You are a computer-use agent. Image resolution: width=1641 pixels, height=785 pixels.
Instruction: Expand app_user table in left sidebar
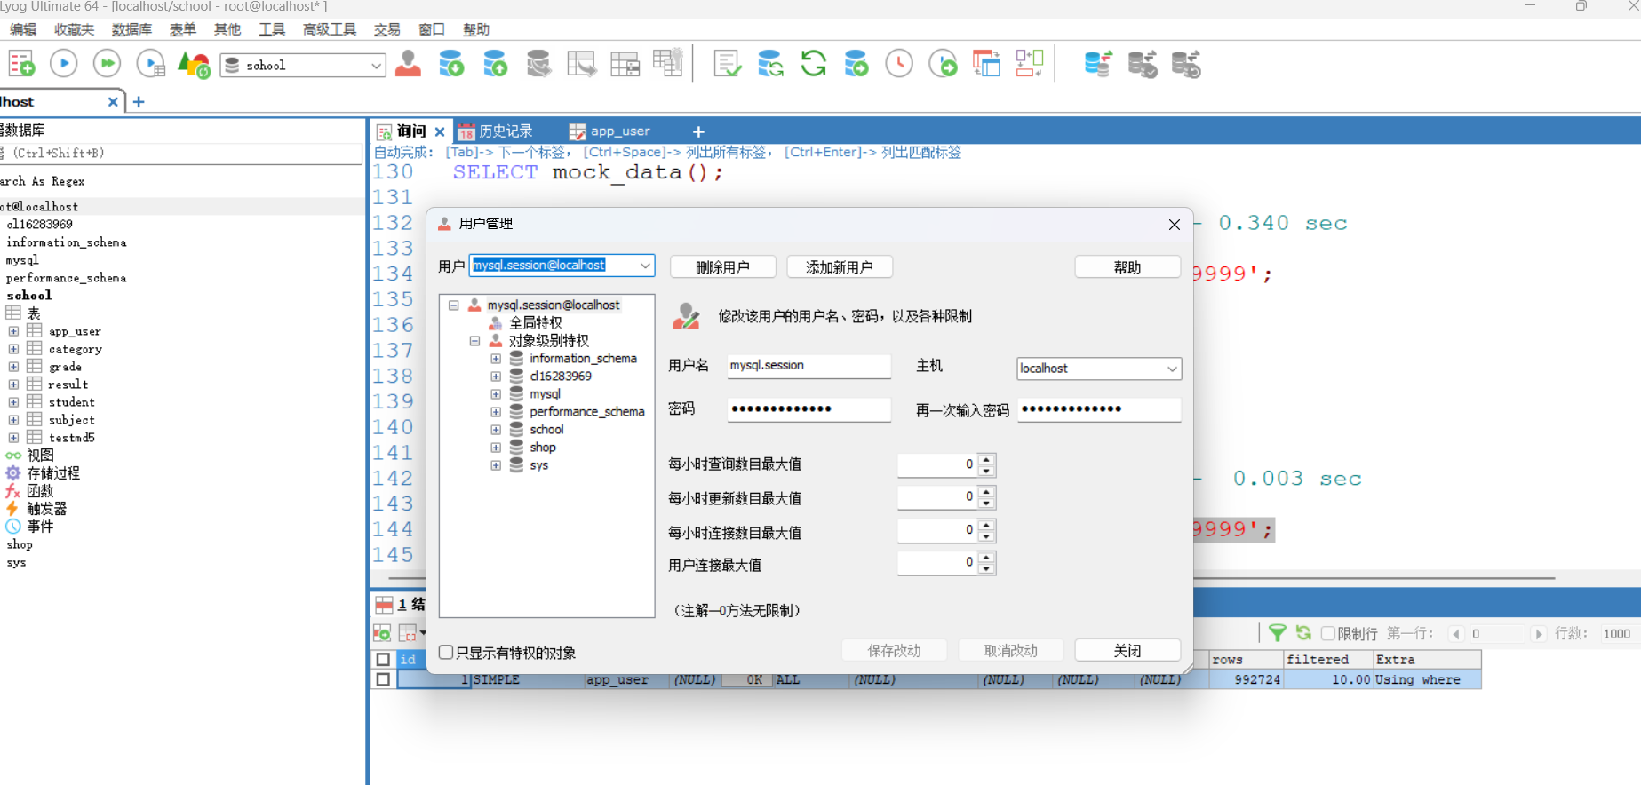pyautogui.click(x=13, y=331)
